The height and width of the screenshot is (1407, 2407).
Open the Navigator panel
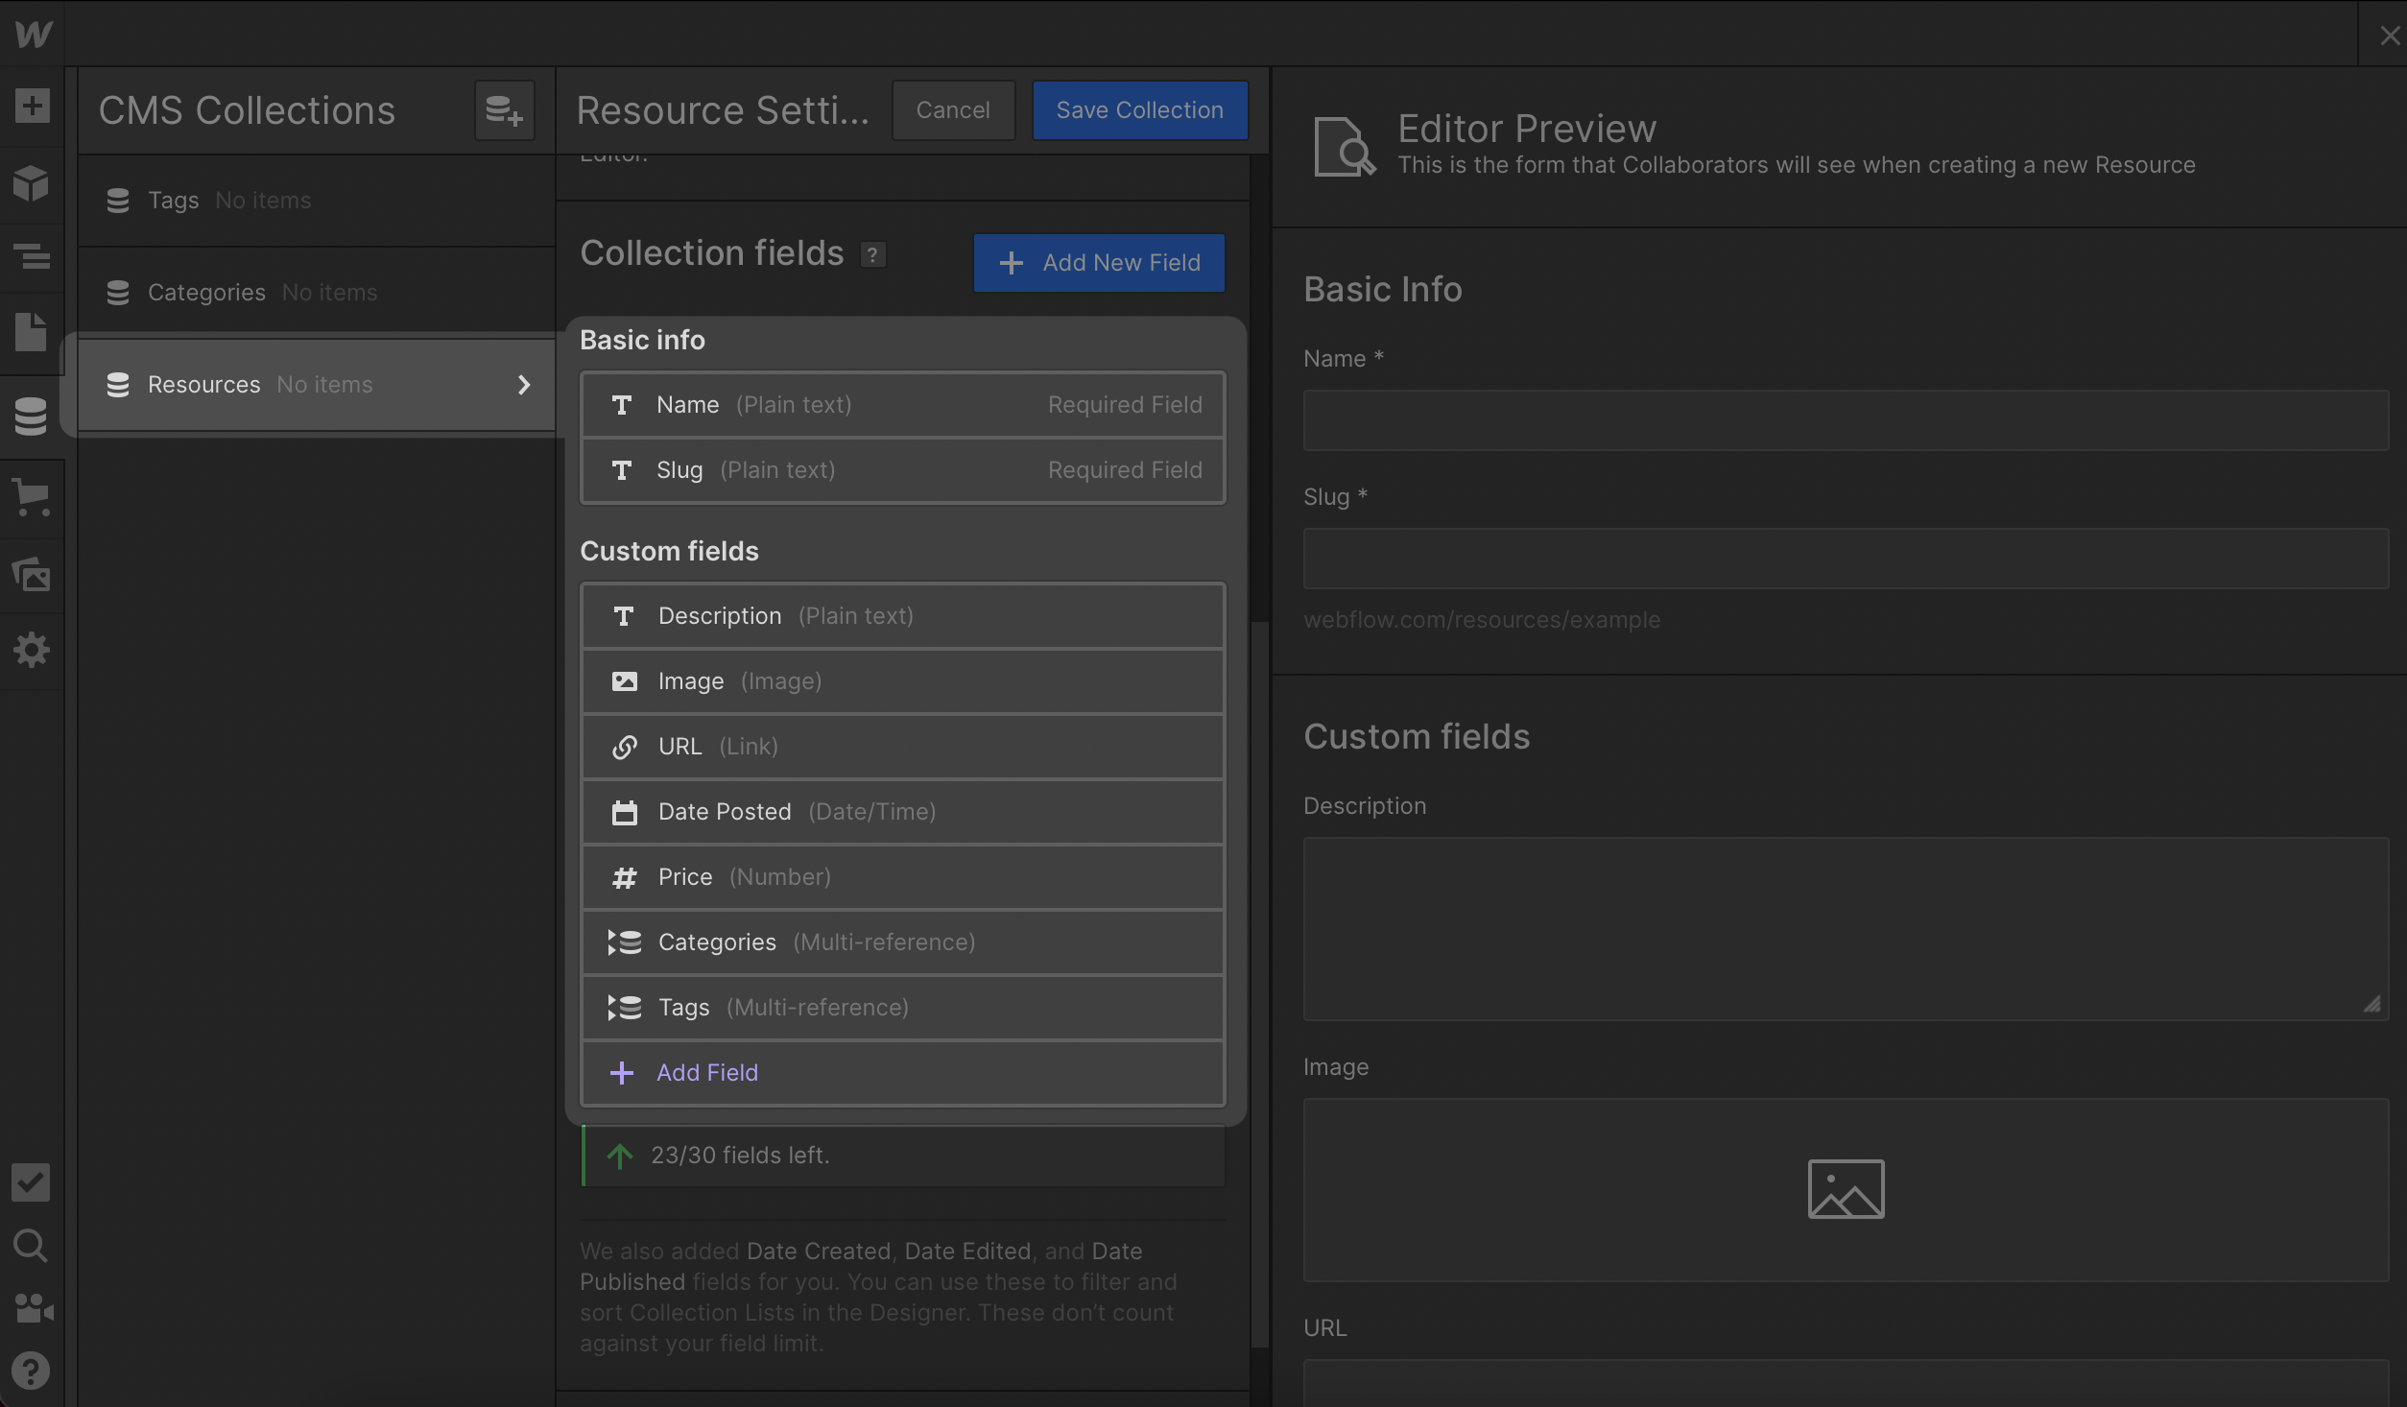pyautogui.click(x=32, y=256)
